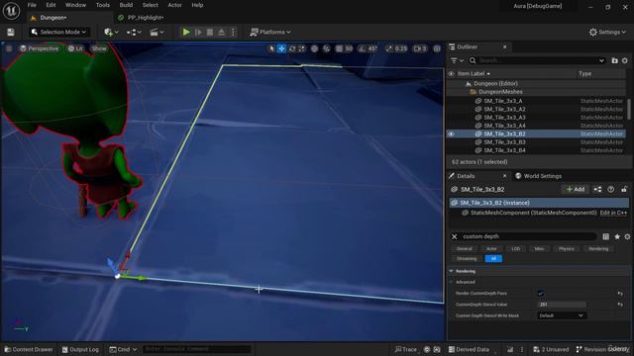This screenshot has height=356, width=634.
Task: Toggle visibility eye for SM_Tile_3x3_B2
Action: pyautogui.click(x=452, y=134)
